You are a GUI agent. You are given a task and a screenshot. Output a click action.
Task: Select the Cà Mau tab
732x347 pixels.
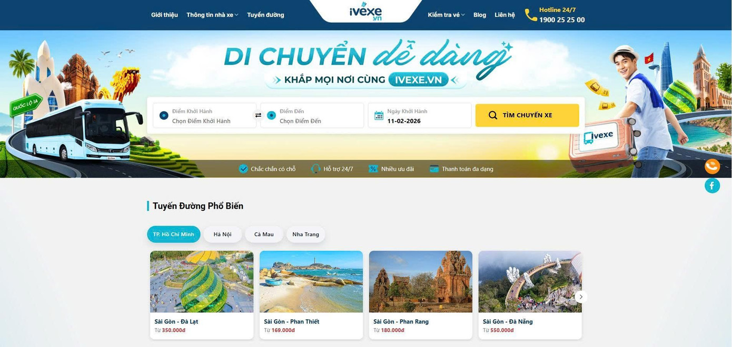tap(264, 234)
